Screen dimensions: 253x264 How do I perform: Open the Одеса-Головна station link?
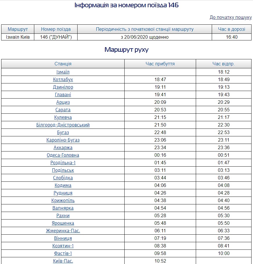click(63, 155)
